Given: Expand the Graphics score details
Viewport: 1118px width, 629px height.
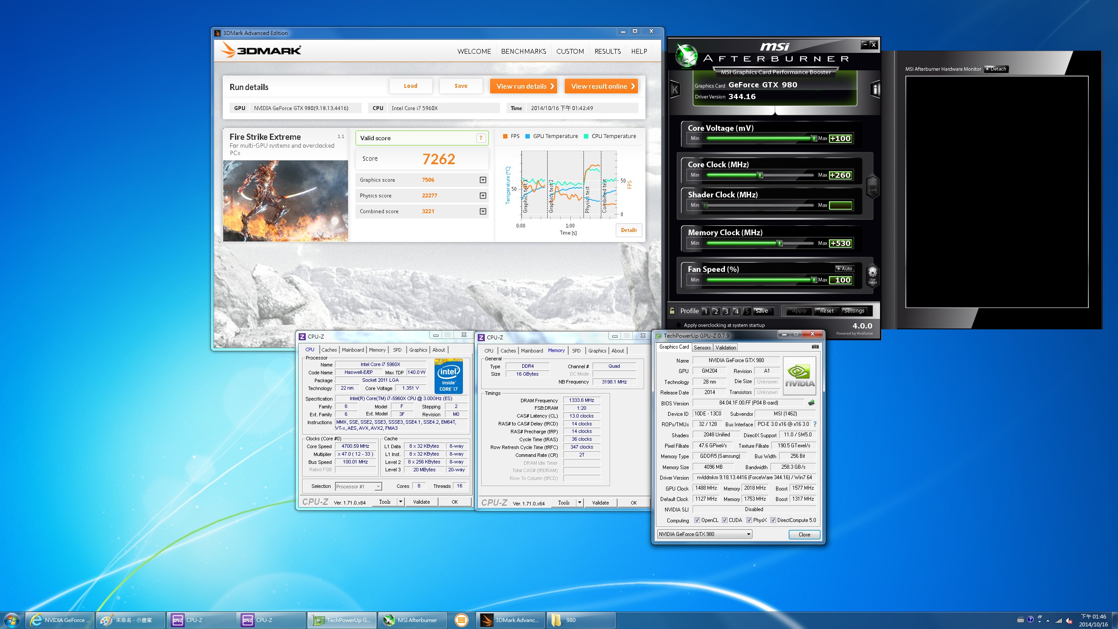Looking at the screenshot, I should tap(483, 180).
